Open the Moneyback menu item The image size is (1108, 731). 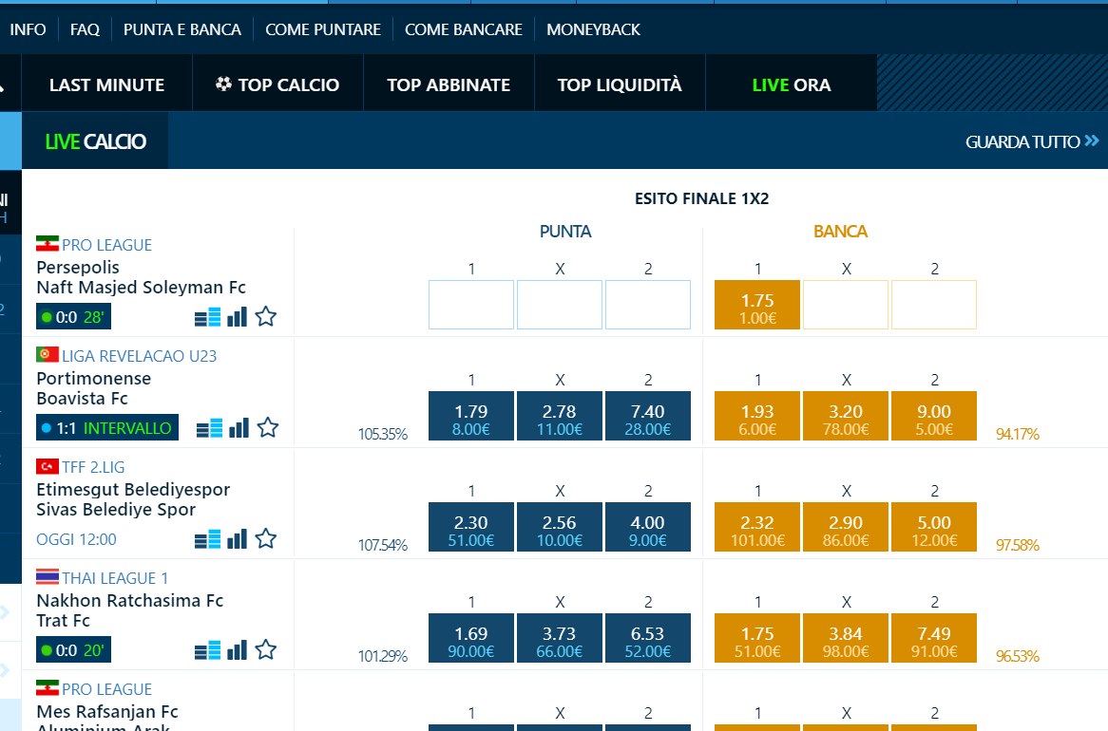pos(594,29)
